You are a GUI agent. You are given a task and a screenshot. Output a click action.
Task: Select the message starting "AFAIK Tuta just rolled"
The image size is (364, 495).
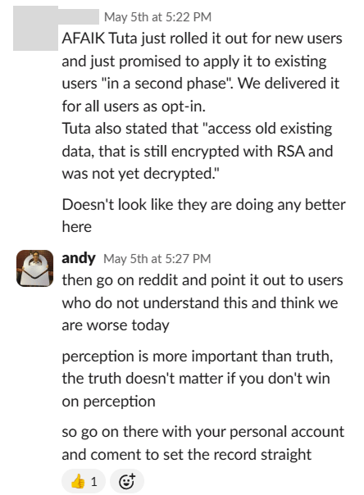tap(202, 72)
